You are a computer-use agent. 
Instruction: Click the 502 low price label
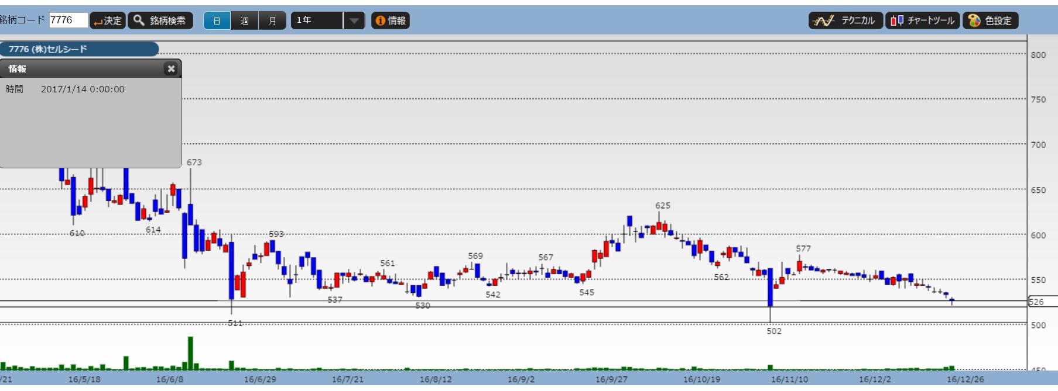[x=774, y=331]
